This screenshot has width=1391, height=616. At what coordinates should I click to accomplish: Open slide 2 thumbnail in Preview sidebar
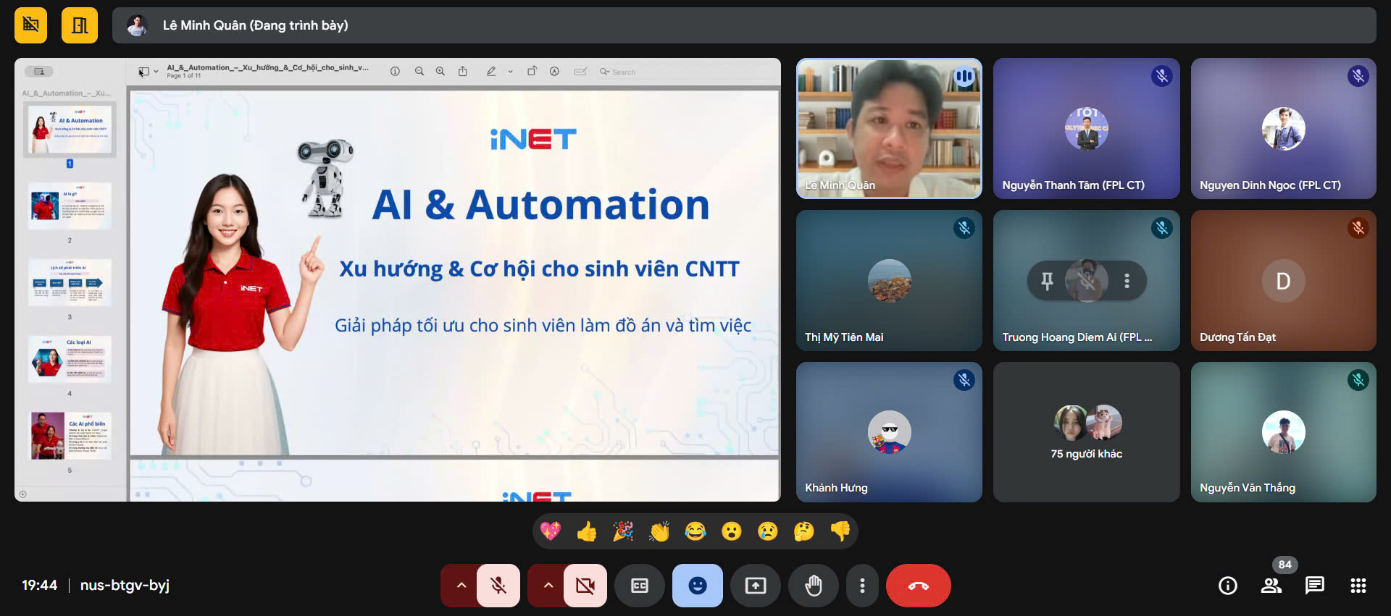tap(70, 206)
